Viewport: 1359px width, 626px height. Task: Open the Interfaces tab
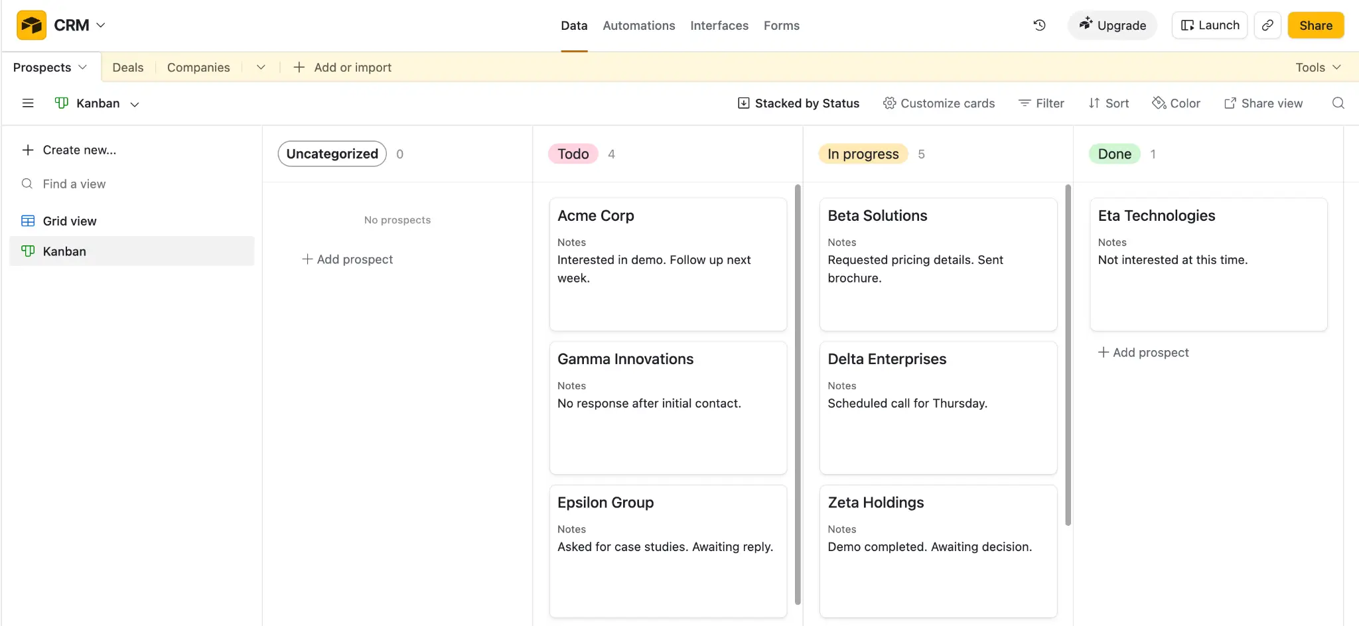coord(719,25)
